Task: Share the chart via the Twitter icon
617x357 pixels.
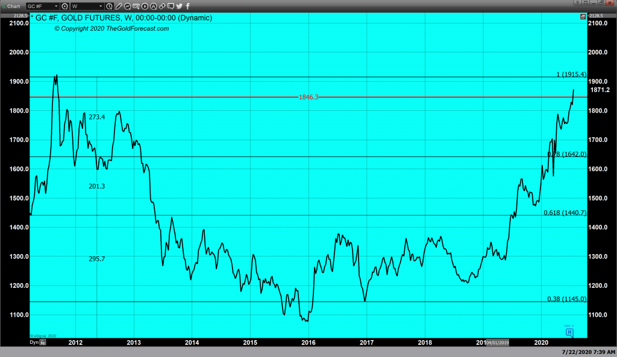Action: 179,5
